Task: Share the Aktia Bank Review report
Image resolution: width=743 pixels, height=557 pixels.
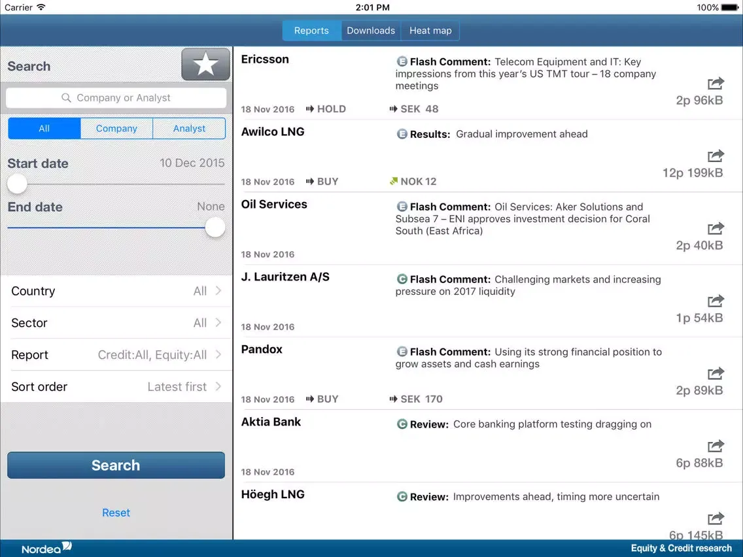Action: pyautogui.click(x=716, y=446)
